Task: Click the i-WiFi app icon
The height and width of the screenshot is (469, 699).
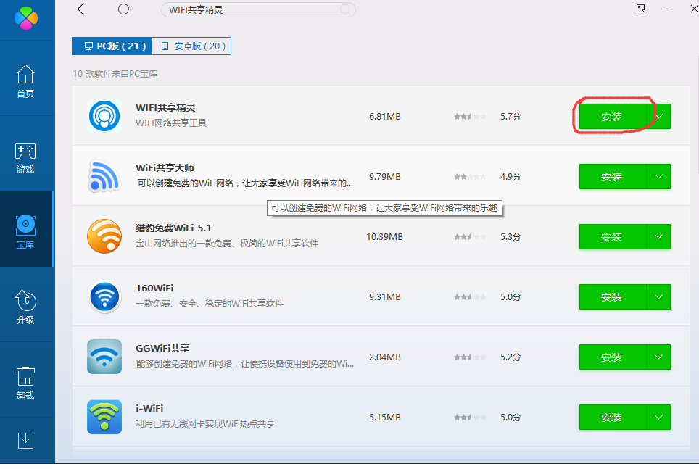Action: click(104, 417)
